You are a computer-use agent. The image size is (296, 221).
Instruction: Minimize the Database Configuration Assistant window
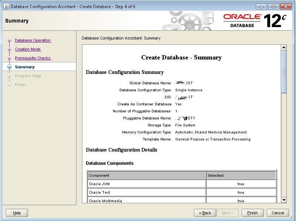point(262,7)
